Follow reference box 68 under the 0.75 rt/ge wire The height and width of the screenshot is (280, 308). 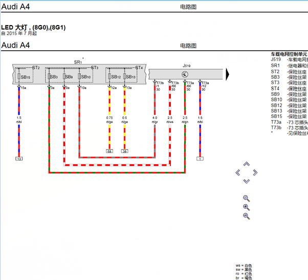click(109, 151)
